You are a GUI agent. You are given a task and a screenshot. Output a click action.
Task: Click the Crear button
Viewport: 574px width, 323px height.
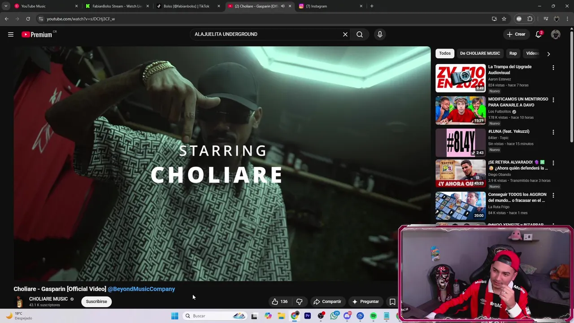pos(516,35)
